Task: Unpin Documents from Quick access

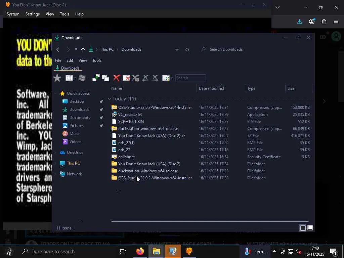Action: 101,118
